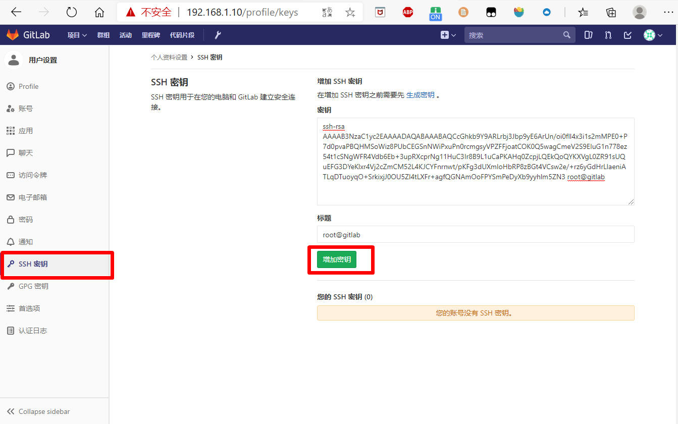Image resolution: width=678 pixels, height=424 pixels.
Task: Click the address bar URL
Action: (x=242, y=12)
